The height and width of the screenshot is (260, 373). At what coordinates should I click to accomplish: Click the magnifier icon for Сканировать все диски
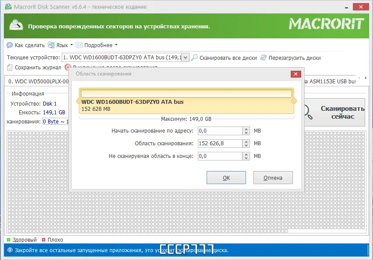pyautogui.click(x=194, y=58)
